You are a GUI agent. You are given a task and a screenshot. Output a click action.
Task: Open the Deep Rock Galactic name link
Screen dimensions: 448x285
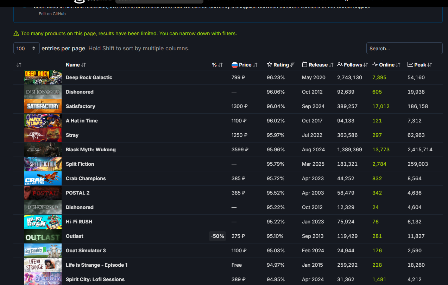(x=89, y=77)
